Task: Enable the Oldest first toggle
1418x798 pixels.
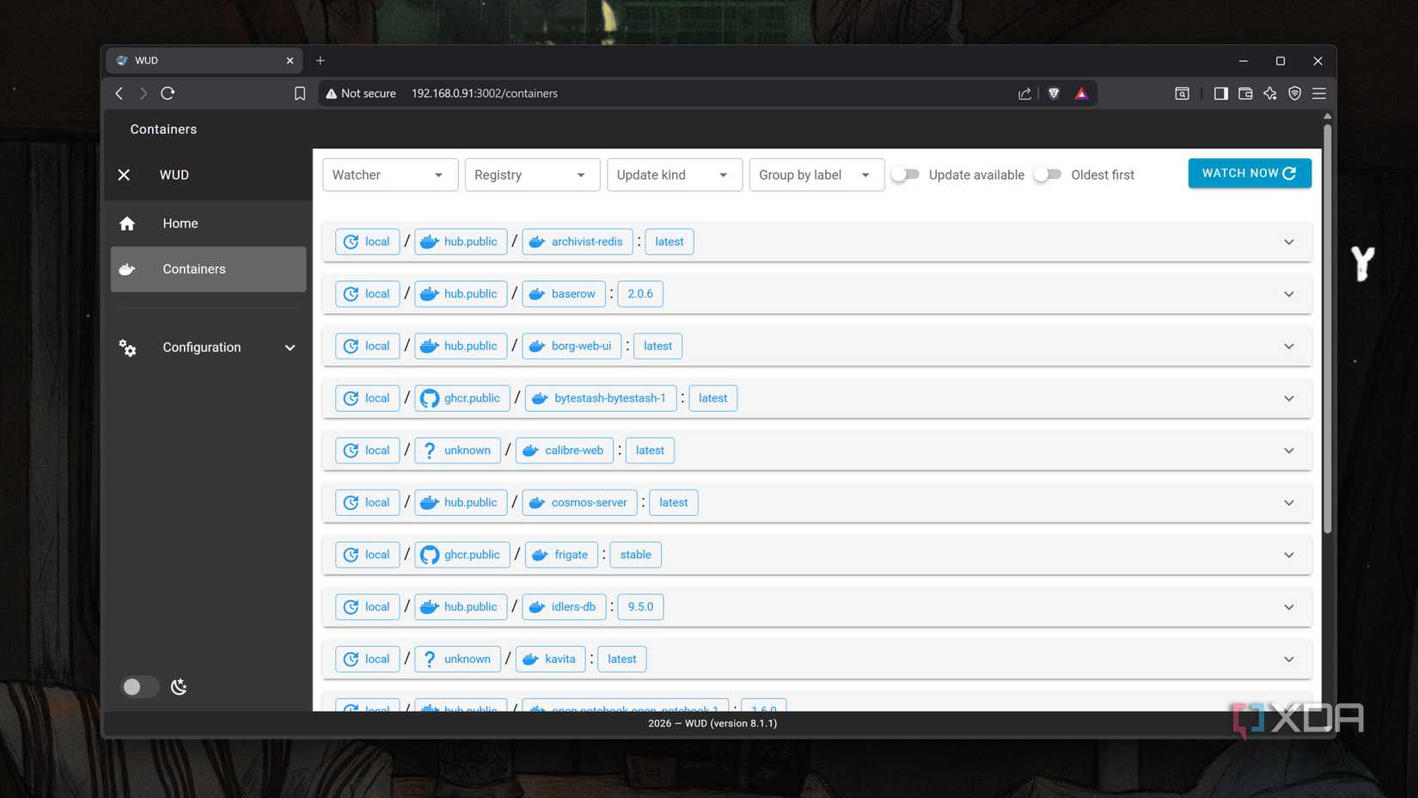Action: [1048, 175]
